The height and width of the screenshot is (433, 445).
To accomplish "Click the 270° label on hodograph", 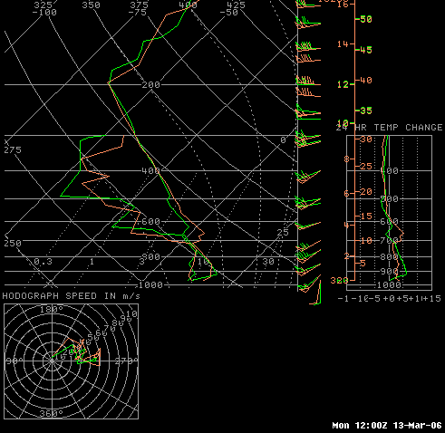I will 126,361.
